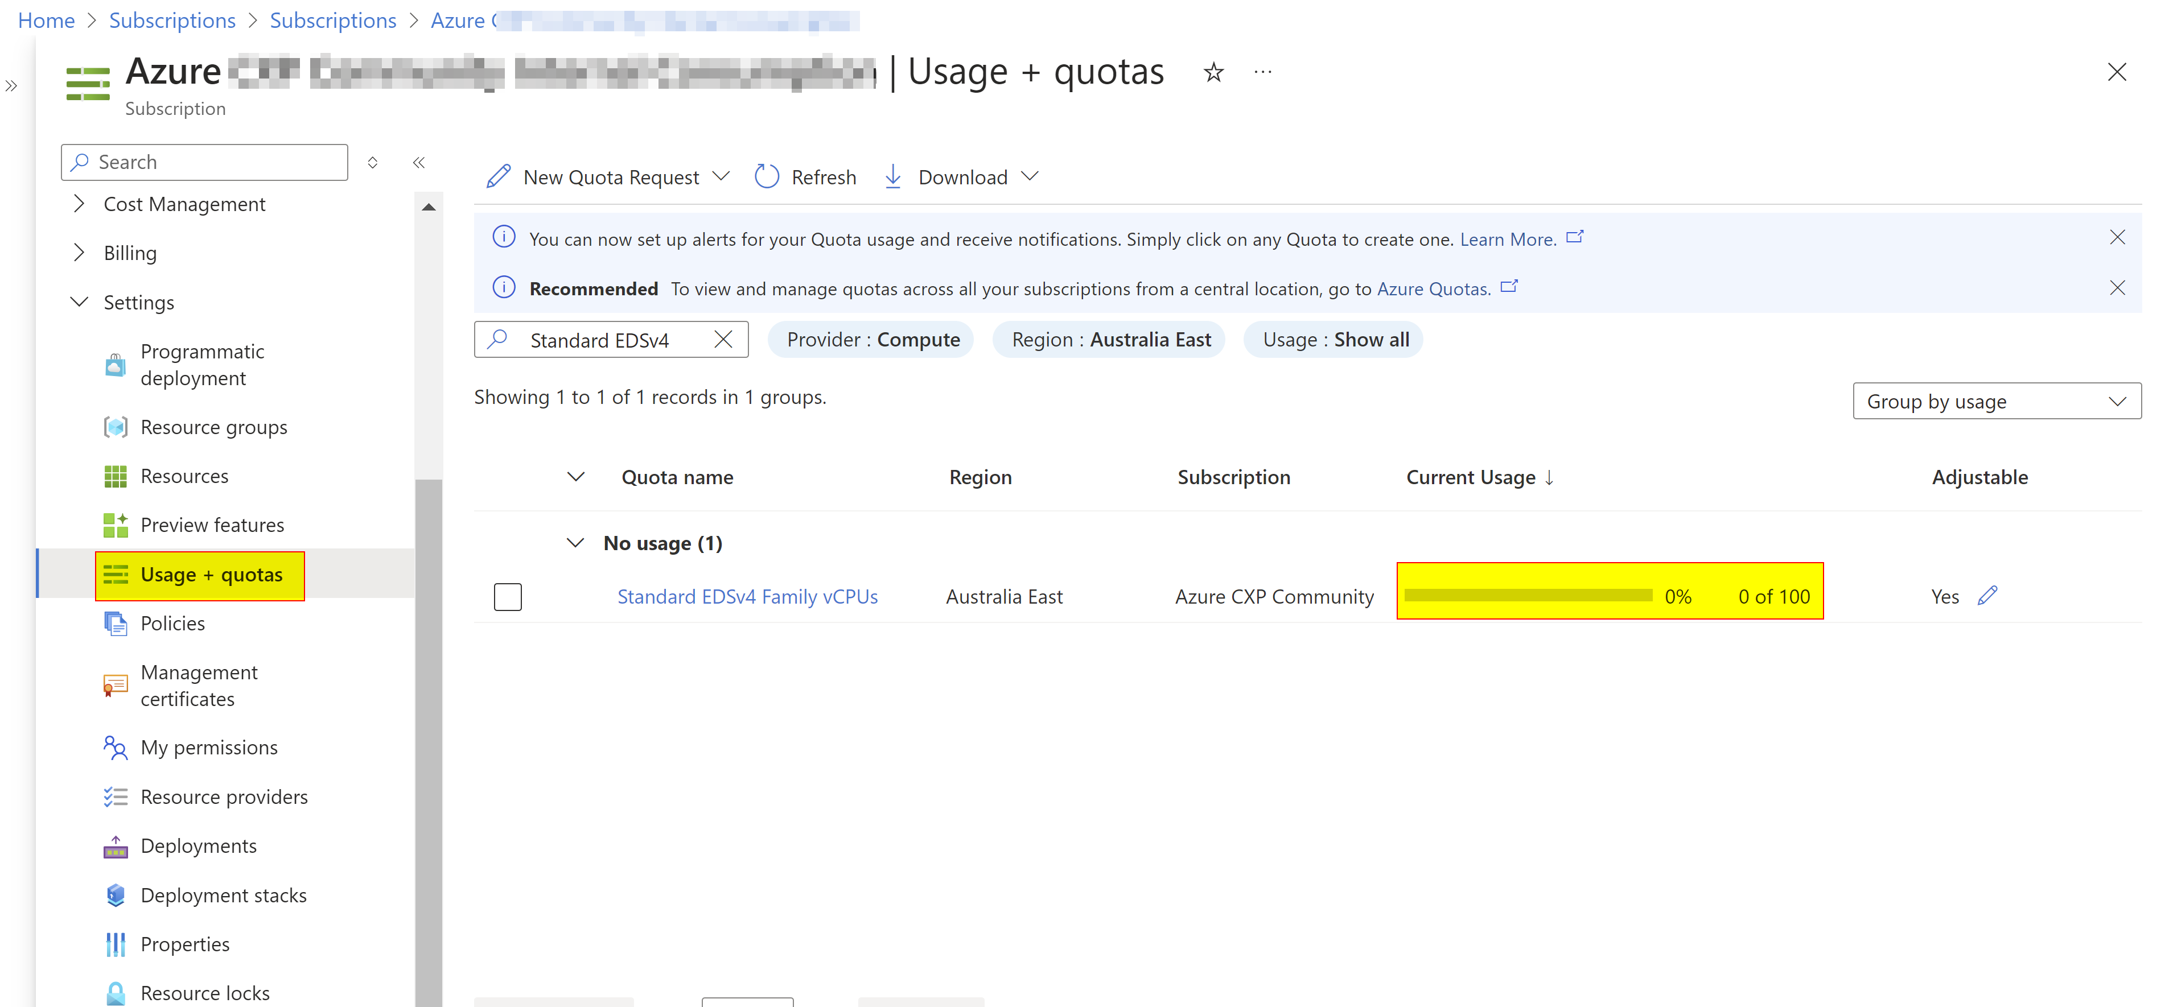Open Resource groups from the sidebar
Screen dimensions: 2169x1007
(213, 426)
